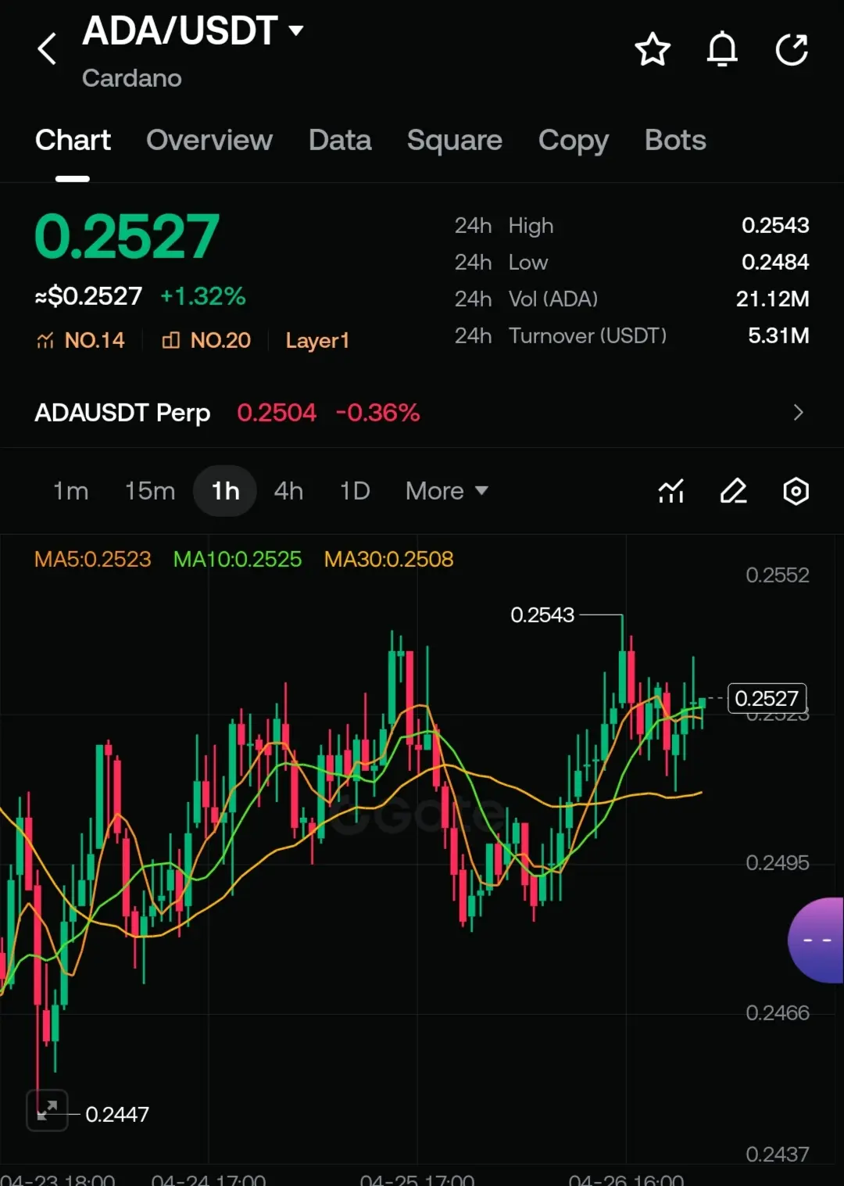Select the 1D timeframe
Viewport: 844px width, 1186px height.
[x=355, y=491]
